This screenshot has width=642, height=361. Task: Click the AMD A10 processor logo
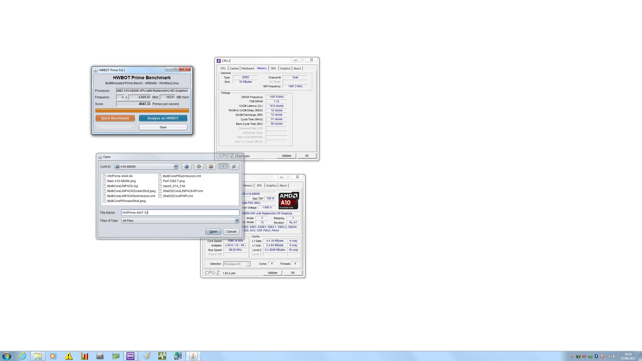(288, 201)
